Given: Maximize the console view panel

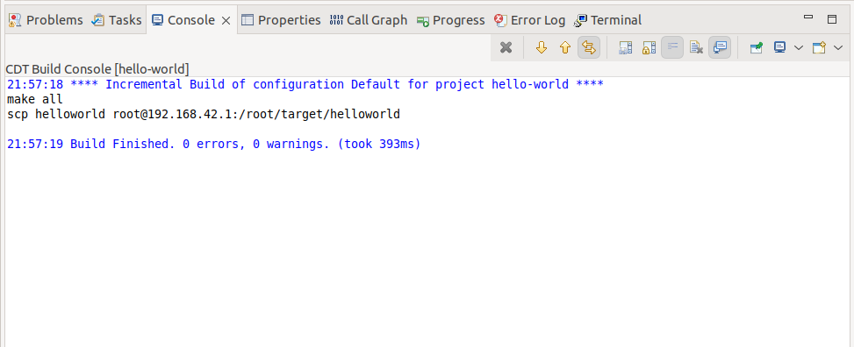Looking at the screenshot, I should [832, 19].
